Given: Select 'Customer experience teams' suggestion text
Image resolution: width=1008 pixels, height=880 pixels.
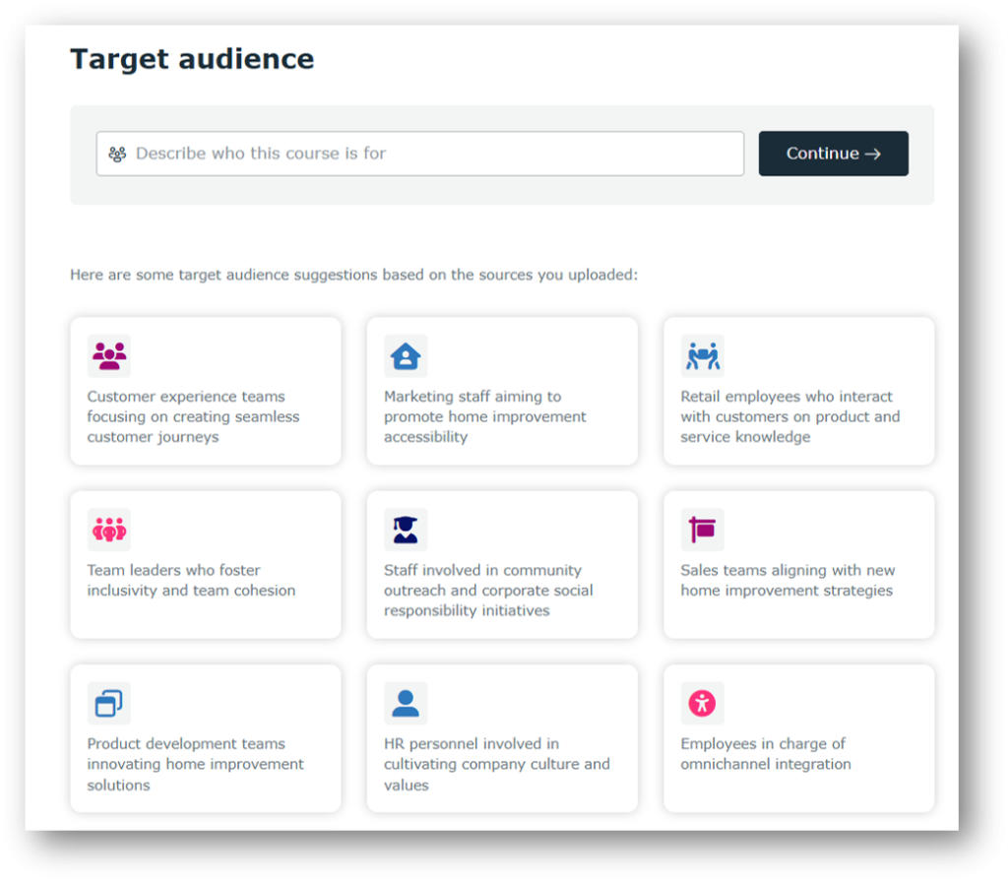Looking at the screenshot, I should (x=193, y=416).
